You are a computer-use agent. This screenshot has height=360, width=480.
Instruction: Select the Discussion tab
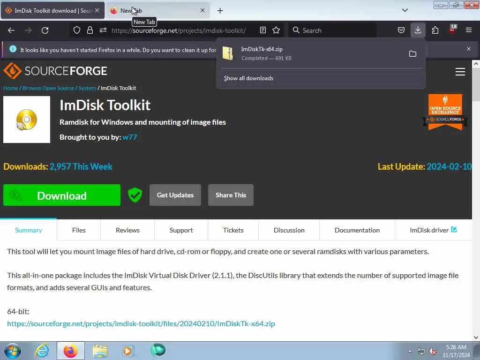[289, 230]
